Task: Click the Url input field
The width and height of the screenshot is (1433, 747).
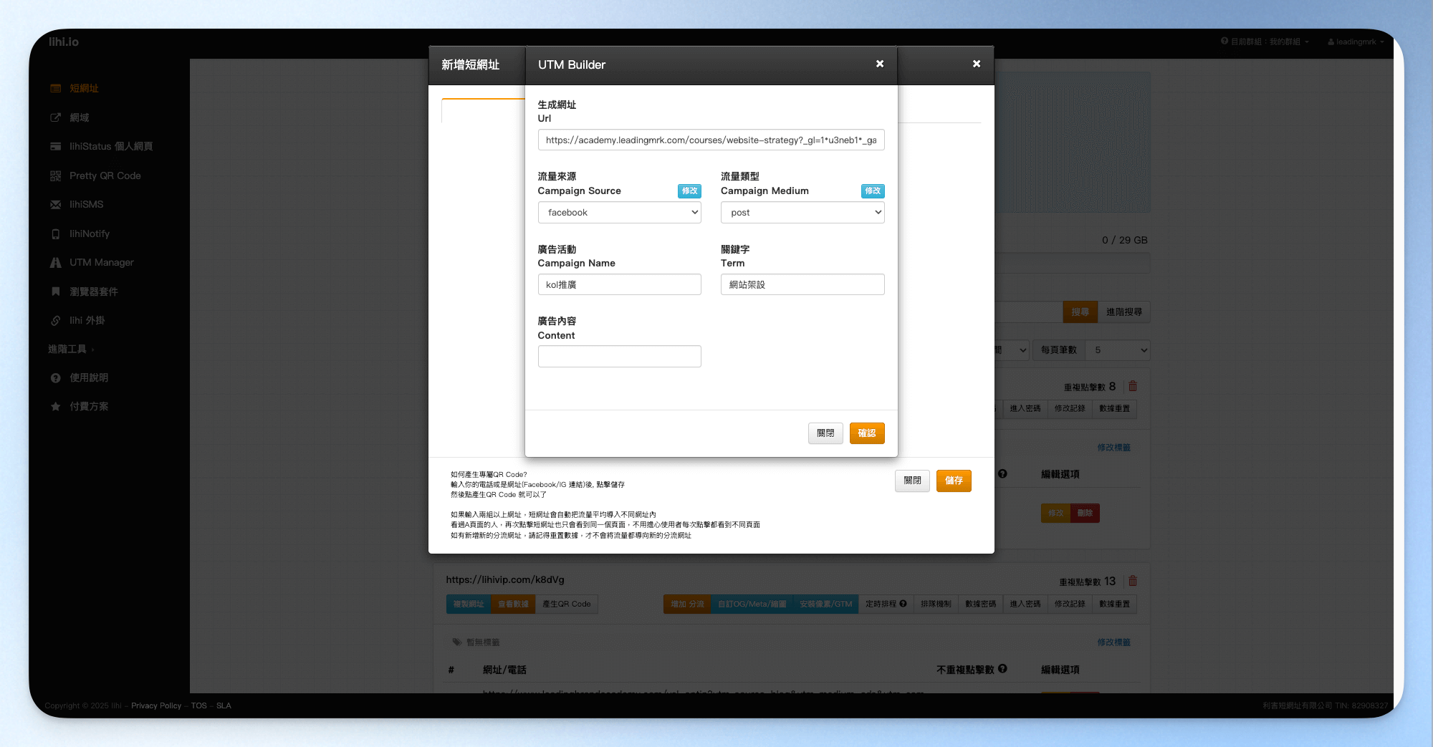Action: coord(711,140)
